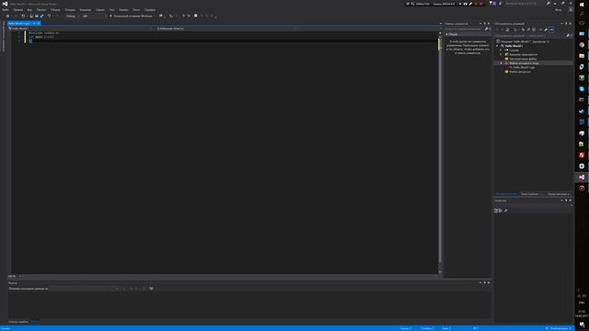This screenshot has width=589, height=331.
Task: Open the Справка menu
Action: (150, 10)
